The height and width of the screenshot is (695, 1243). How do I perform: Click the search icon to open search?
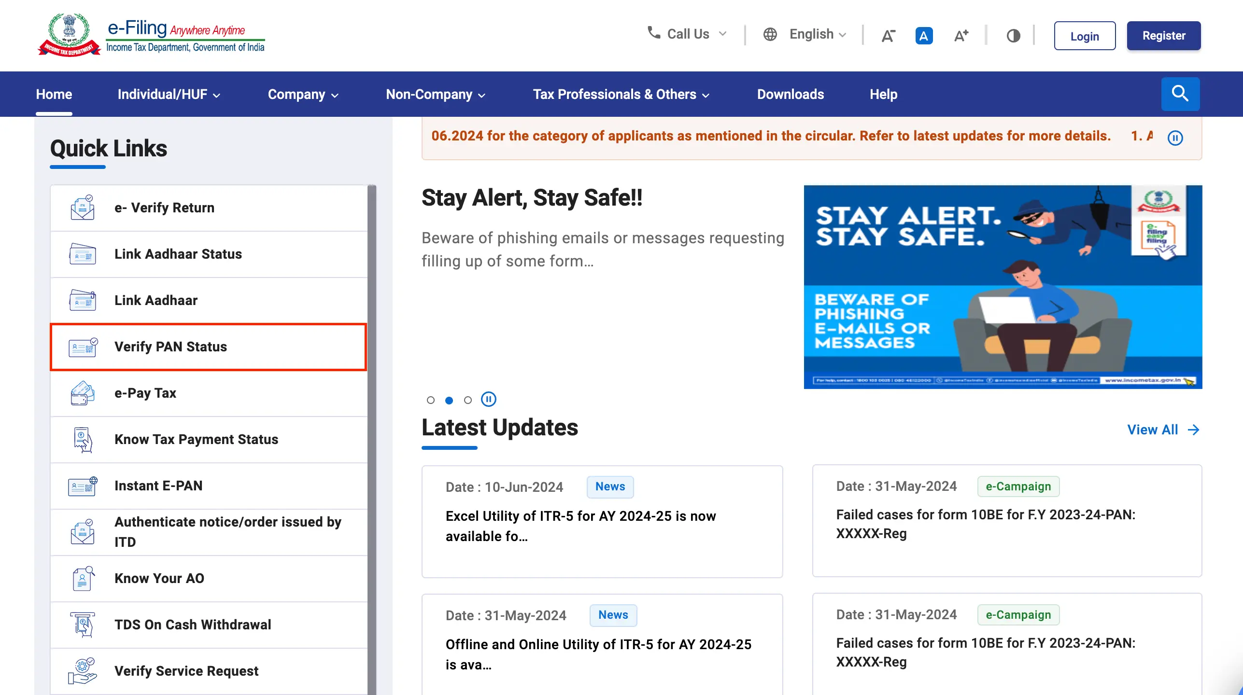(1182, 93)
